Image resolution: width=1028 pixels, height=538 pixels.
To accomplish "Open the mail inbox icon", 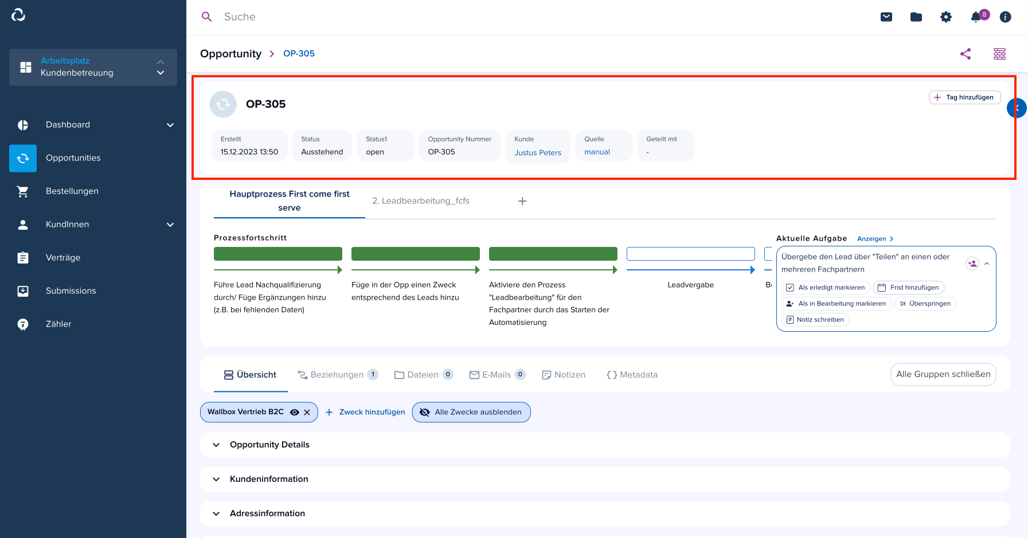I will coord(886,17).
